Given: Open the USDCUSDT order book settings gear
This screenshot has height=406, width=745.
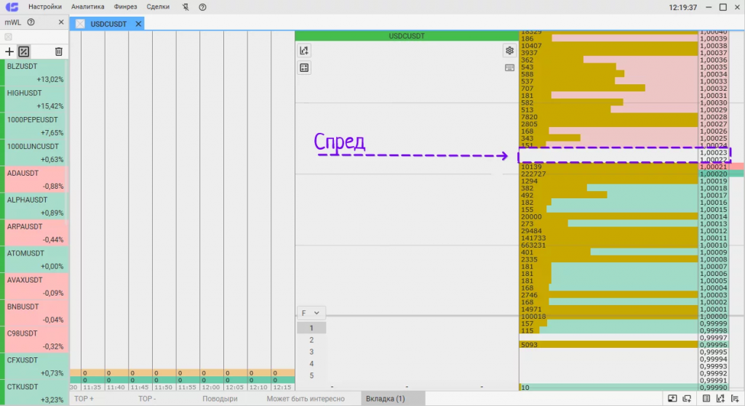Looking at the screenshot, I should coord(509,50).
